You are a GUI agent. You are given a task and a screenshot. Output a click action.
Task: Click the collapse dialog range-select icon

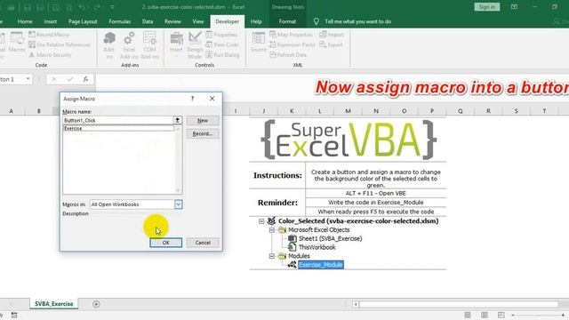coord(178,120)
